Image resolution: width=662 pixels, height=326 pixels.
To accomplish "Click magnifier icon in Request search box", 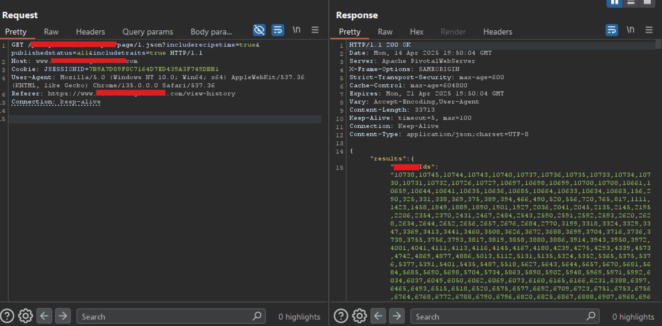I will (257, 316).
